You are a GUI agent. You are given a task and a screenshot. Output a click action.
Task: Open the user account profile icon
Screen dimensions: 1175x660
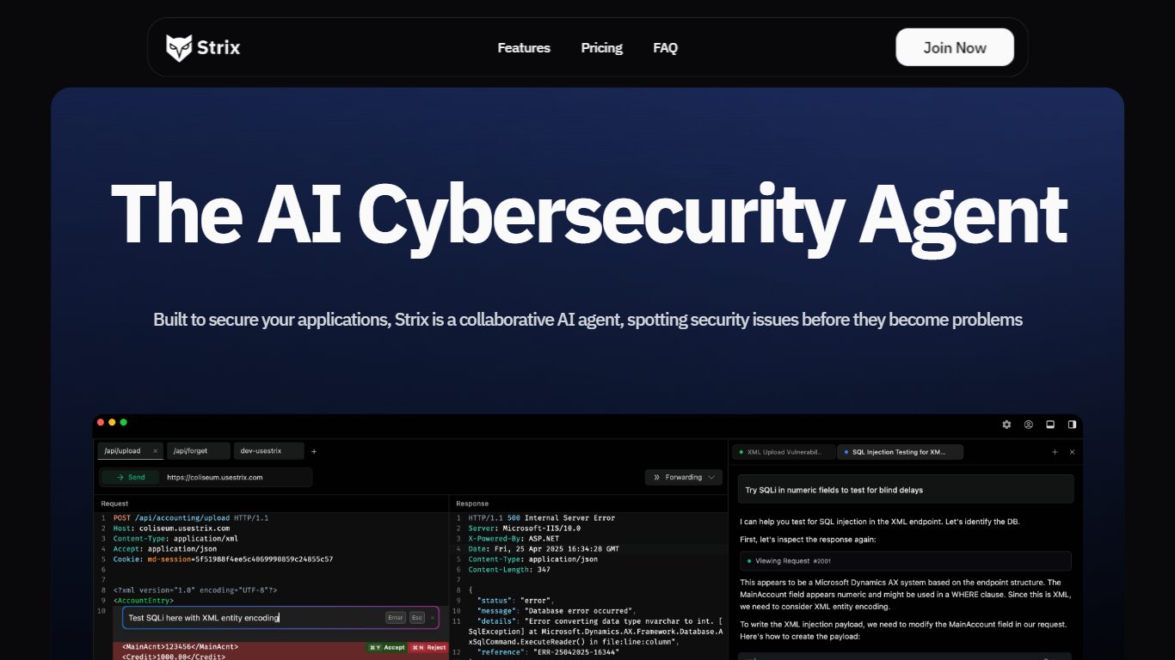1029,425
